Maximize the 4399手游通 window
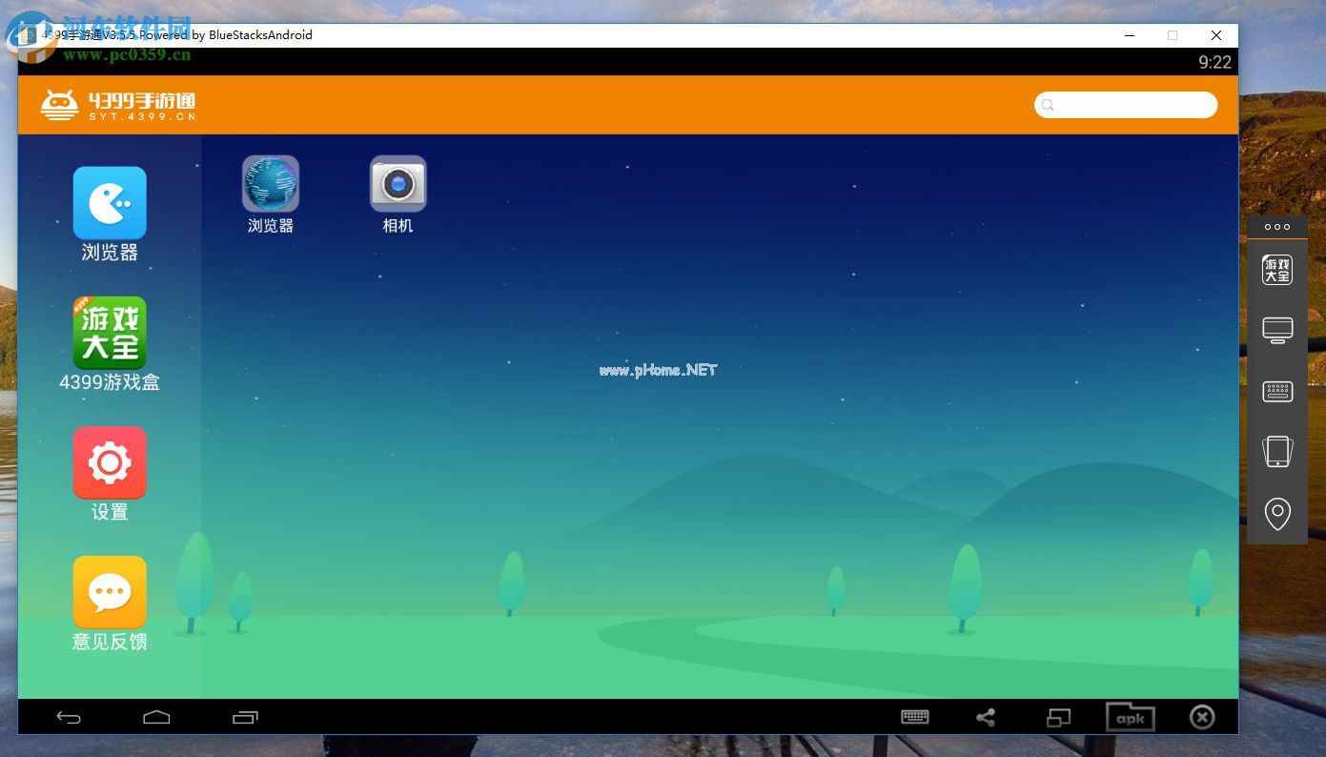The width and height of the screenshot is (1326, 757). point(1173,35)
